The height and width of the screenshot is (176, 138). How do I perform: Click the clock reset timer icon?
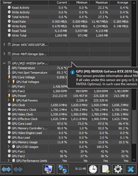93,169
